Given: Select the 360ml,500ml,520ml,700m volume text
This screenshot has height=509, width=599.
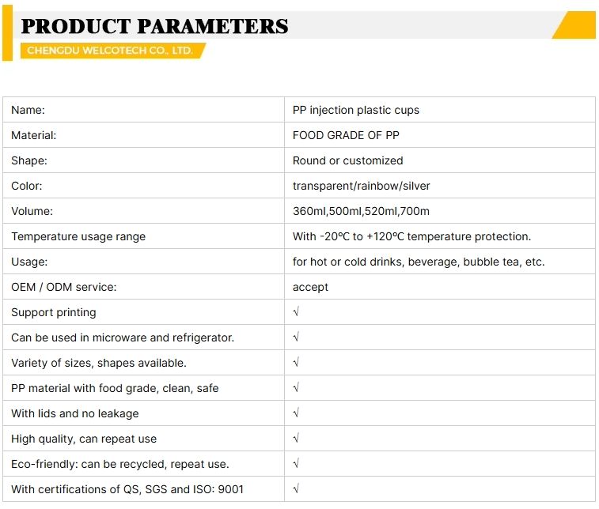Looking at the screenshot, I should (361, 211).
